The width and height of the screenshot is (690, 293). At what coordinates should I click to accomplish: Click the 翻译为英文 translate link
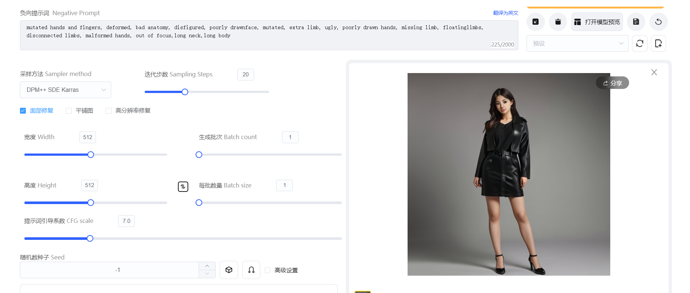pos(505,13)
